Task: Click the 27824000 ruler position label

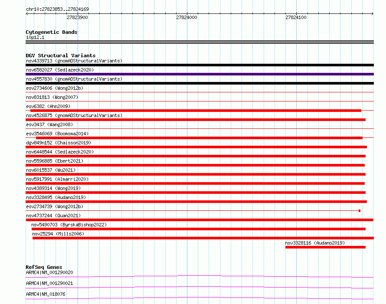Action: point(186,17)
